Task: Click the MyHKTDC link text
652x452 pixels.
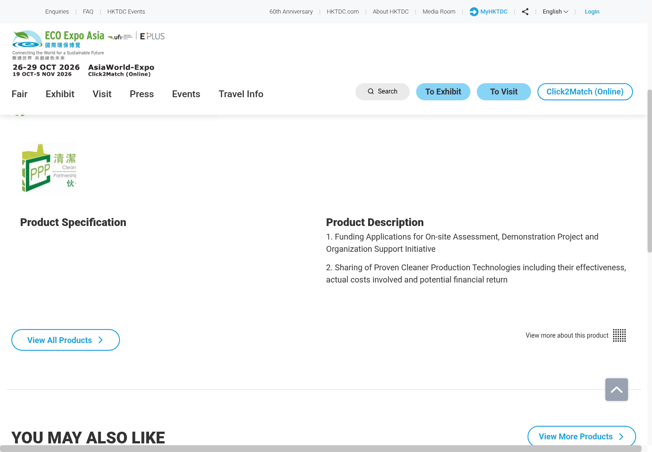Action: click(x=494, y=12)
